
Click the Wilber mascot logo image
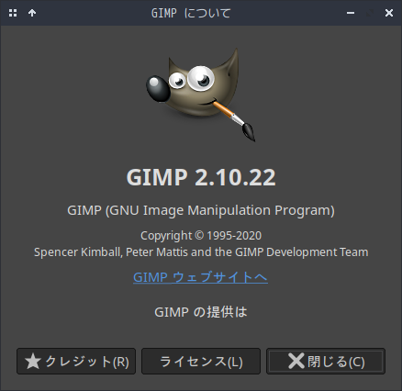pos(201,95)
